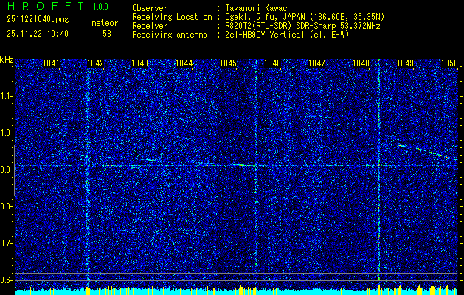Viewport: 464px width, 295px height.
Task: Click the bright echo spot near 1045
Action: [240, 165]
